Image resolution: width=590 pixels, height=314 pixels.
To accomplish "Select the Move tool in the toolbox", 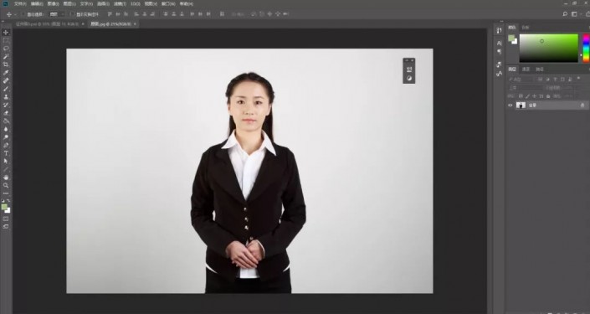I will [x=6, y=33].
